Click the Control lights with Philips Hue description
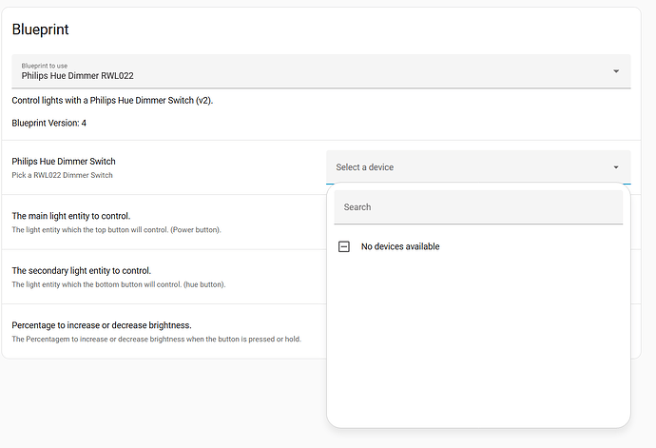Image resolution: width=656 pixels, height=448 pixels. coord(112,100)
